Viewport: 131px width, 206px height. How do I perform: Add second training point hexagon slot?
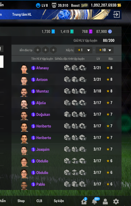pos(46,50)
